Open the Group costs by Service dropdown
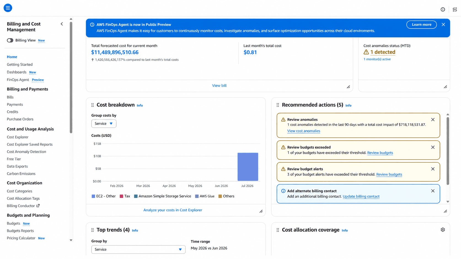The image size is (461, 259). pyautogui.click(x=104, y=124)
